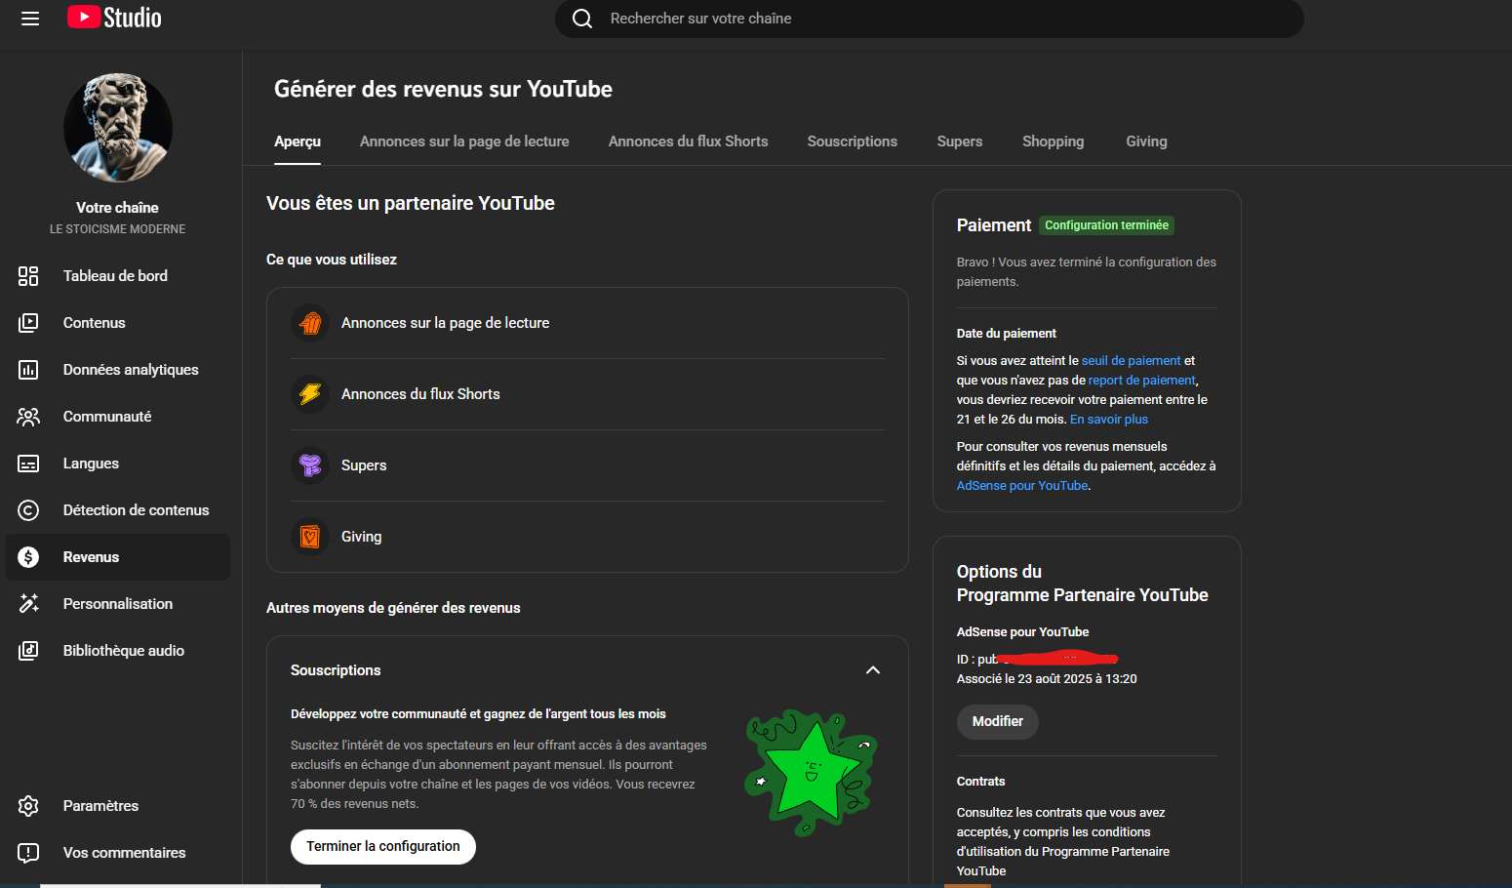
Task: Open AdSense pour YouTube link
Action: point(1021,486)
